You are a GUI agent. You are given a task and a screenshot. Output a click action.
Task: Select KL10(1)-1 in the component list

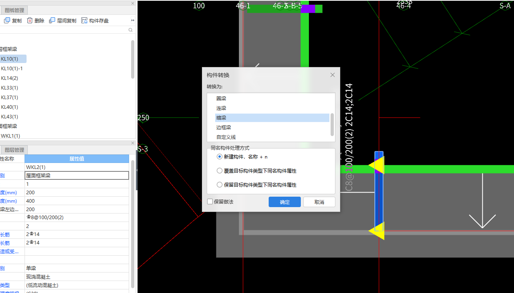[12, 69]
